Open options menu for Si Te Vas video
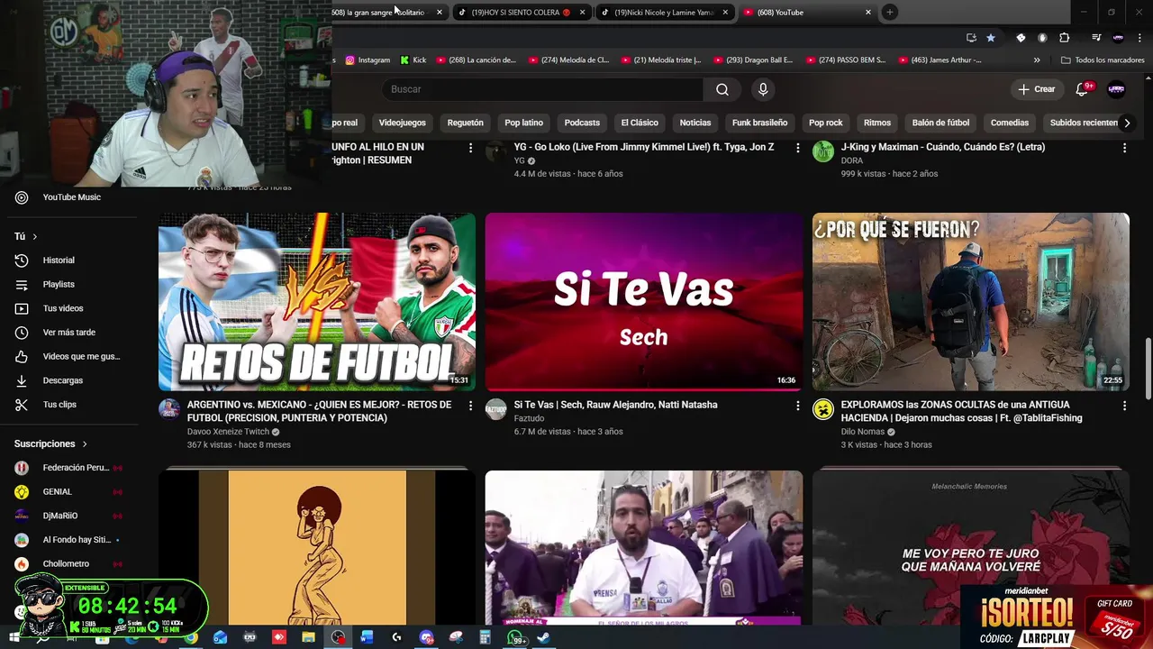The height and width of the screenshot is (649, 1153). coord(797,406)
